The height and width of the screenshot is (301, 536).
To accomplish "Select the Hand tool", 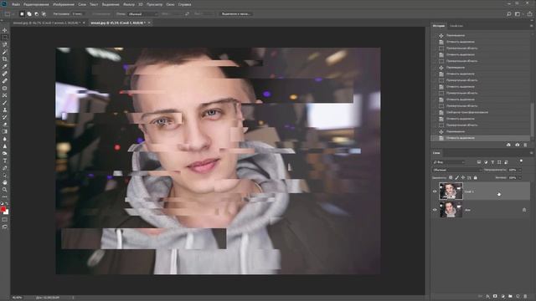I will click(x=5, y=182).
